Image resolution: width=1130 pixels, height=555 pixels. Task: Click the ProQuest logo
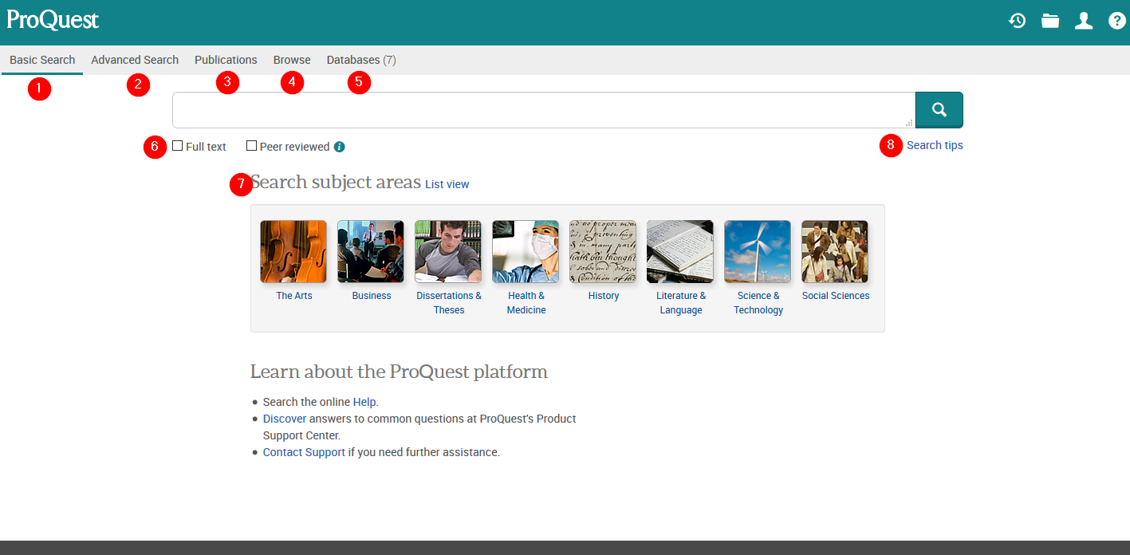[53, 20]
